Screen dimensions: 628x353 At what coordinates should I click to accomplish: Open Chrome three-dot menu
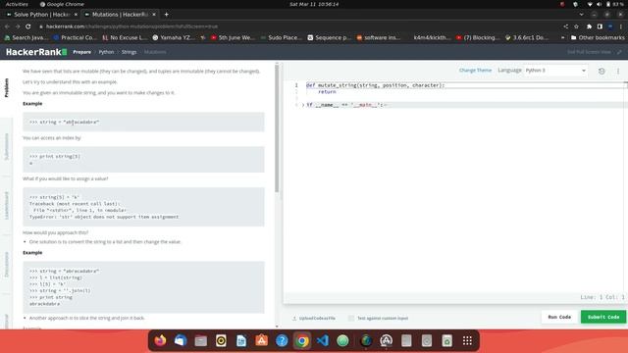(621, 26)
